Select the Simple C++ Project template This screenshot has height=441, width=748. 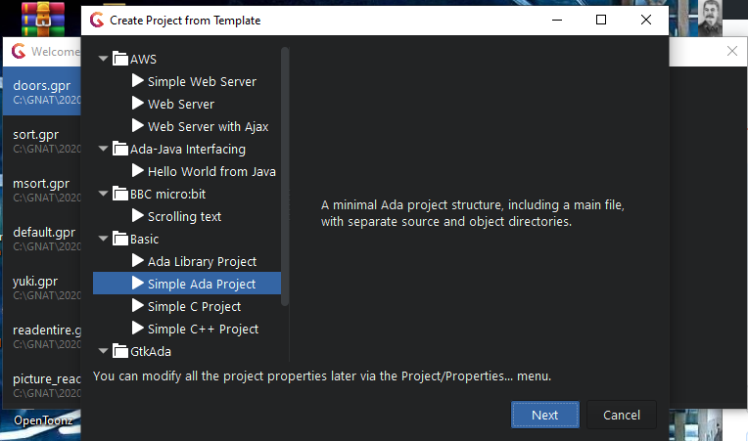203,329
